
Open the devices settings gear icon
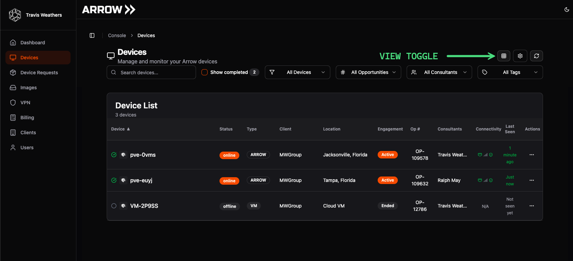[x=520, y=56]
